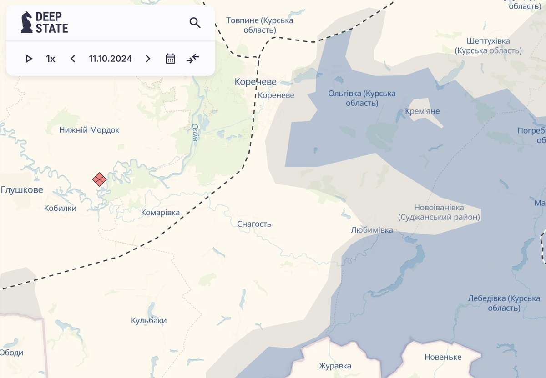Viewport: 546px width, 378px height.
Task: Open the map search magnifier
Action: 195,23
